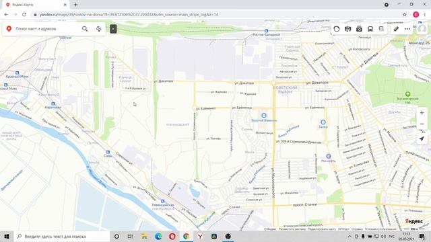The height and width of the screenshot is (242, 431).
Task: Toggle the photos camera layer icon
Action: click(x=359, y=29)
